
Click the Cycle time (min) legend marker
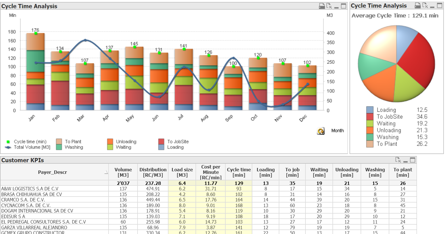pos(8,142)
